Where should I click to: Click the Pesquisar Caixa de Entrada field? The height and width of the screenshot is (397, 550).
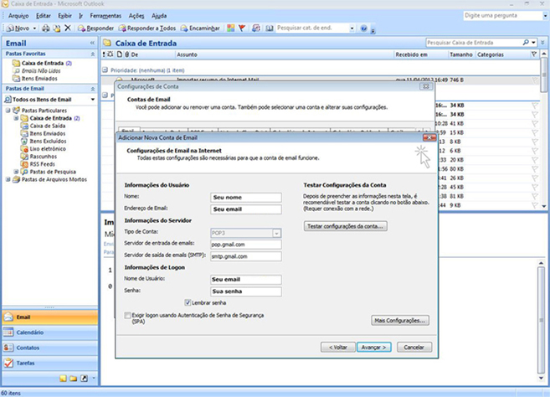(x=474, y=43)
